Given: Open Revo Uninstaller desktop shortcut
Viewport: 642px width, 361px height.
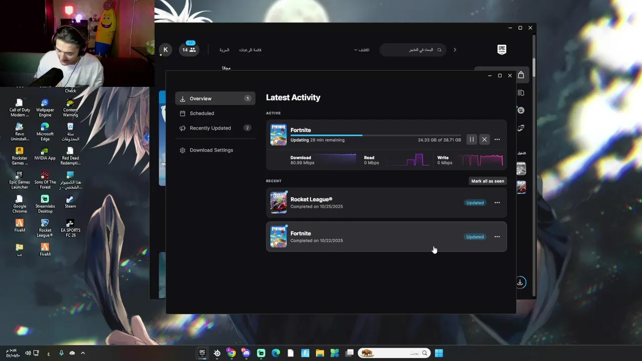Looking at the screenshot, I should [x=20, y=132].
